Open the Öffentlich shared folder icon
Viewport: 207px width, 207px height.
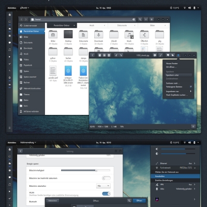(144, 34)
